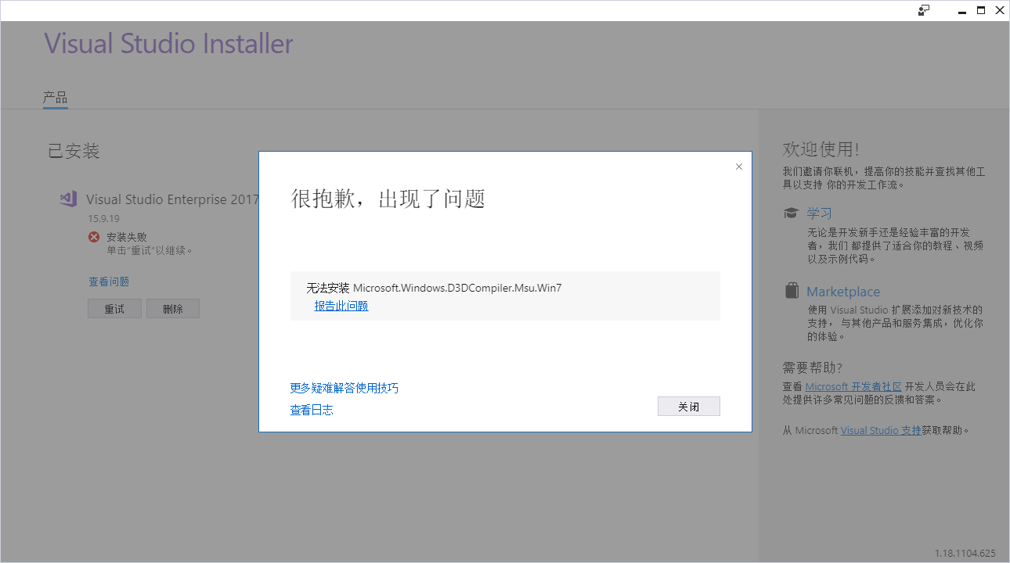Minimize the Visual Studio Installer window
Viewport: 1010px width, 563px height.
pos(961,10)
